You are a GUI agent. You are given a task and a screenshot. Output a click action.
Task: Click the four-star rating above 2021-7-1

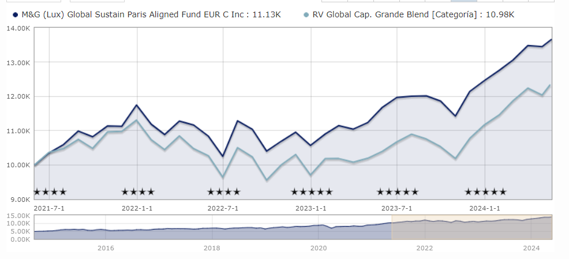(50, 192)
